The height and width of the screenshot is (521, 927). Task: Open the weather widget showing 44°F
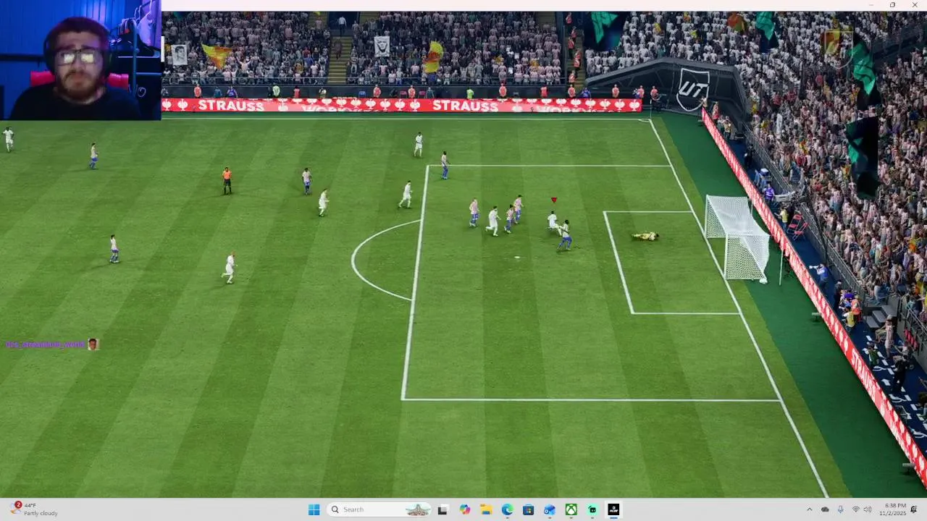pos(34,509)
